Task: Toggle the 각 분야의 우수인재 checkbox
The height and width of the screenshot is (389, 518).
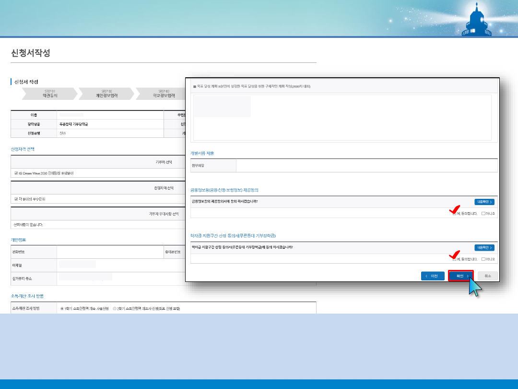Action: pyautogui.click(x=16, y=199)
